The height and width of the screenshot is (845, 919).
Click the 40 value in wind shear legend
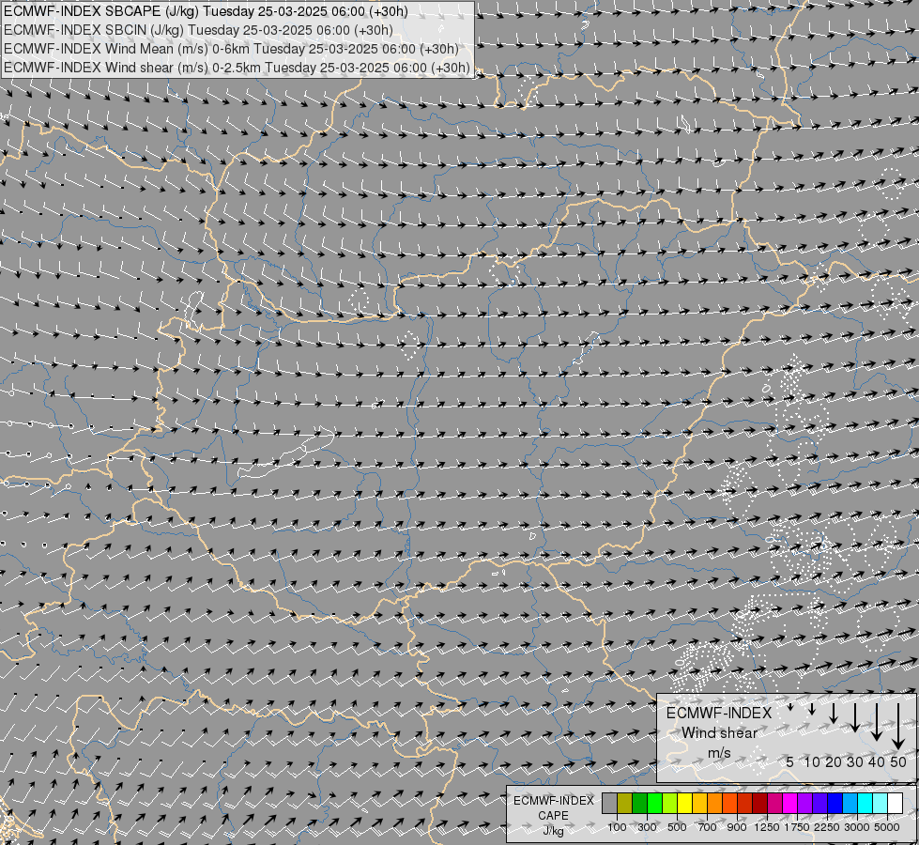click(x=877, y=761)
